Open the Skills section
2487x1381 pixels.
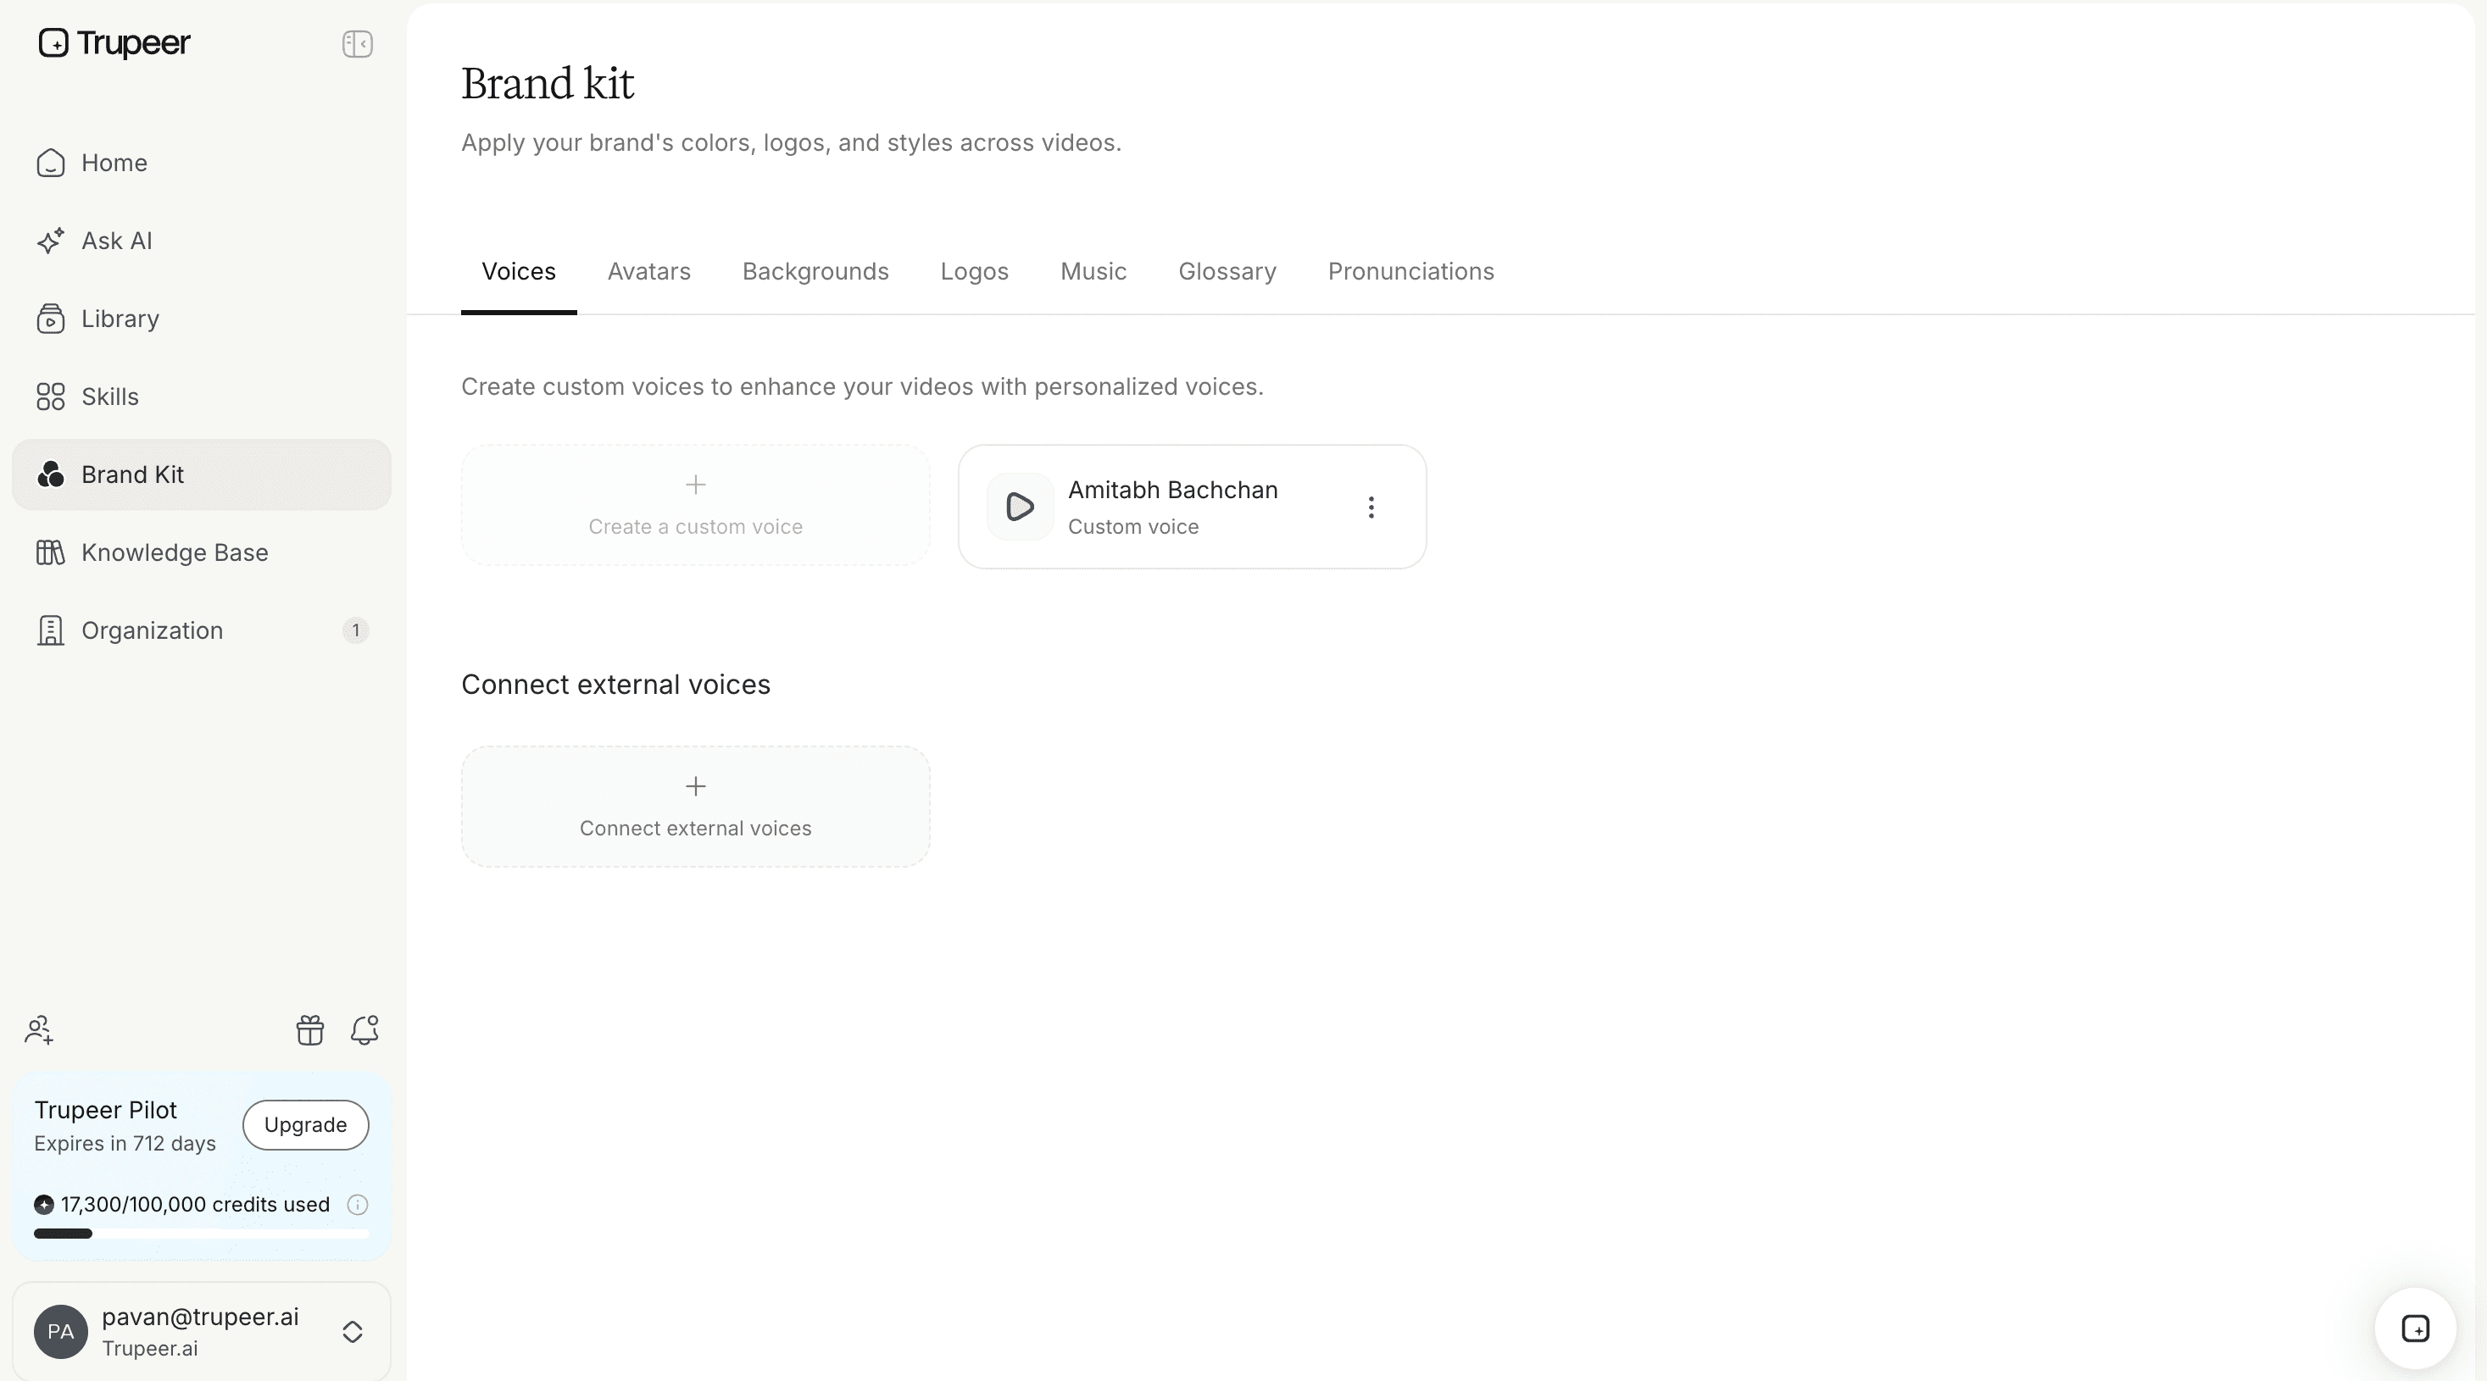201,397
